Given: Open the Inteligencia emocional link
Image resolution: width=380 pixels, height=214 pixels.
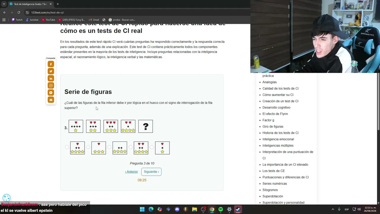Looking at the screenshot, I should click(x=278, y=139).
